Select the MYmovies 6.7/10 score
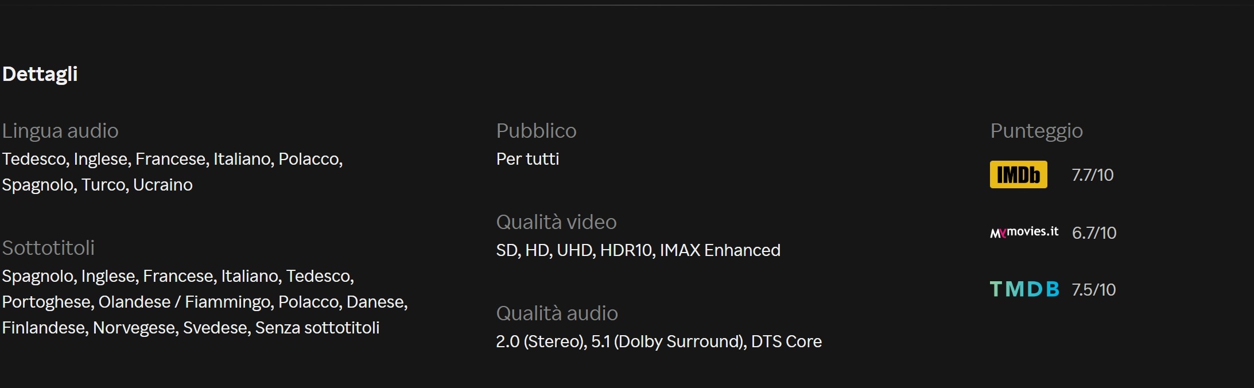This screenshot has height=388, width=1254. tap(1094, 232)
